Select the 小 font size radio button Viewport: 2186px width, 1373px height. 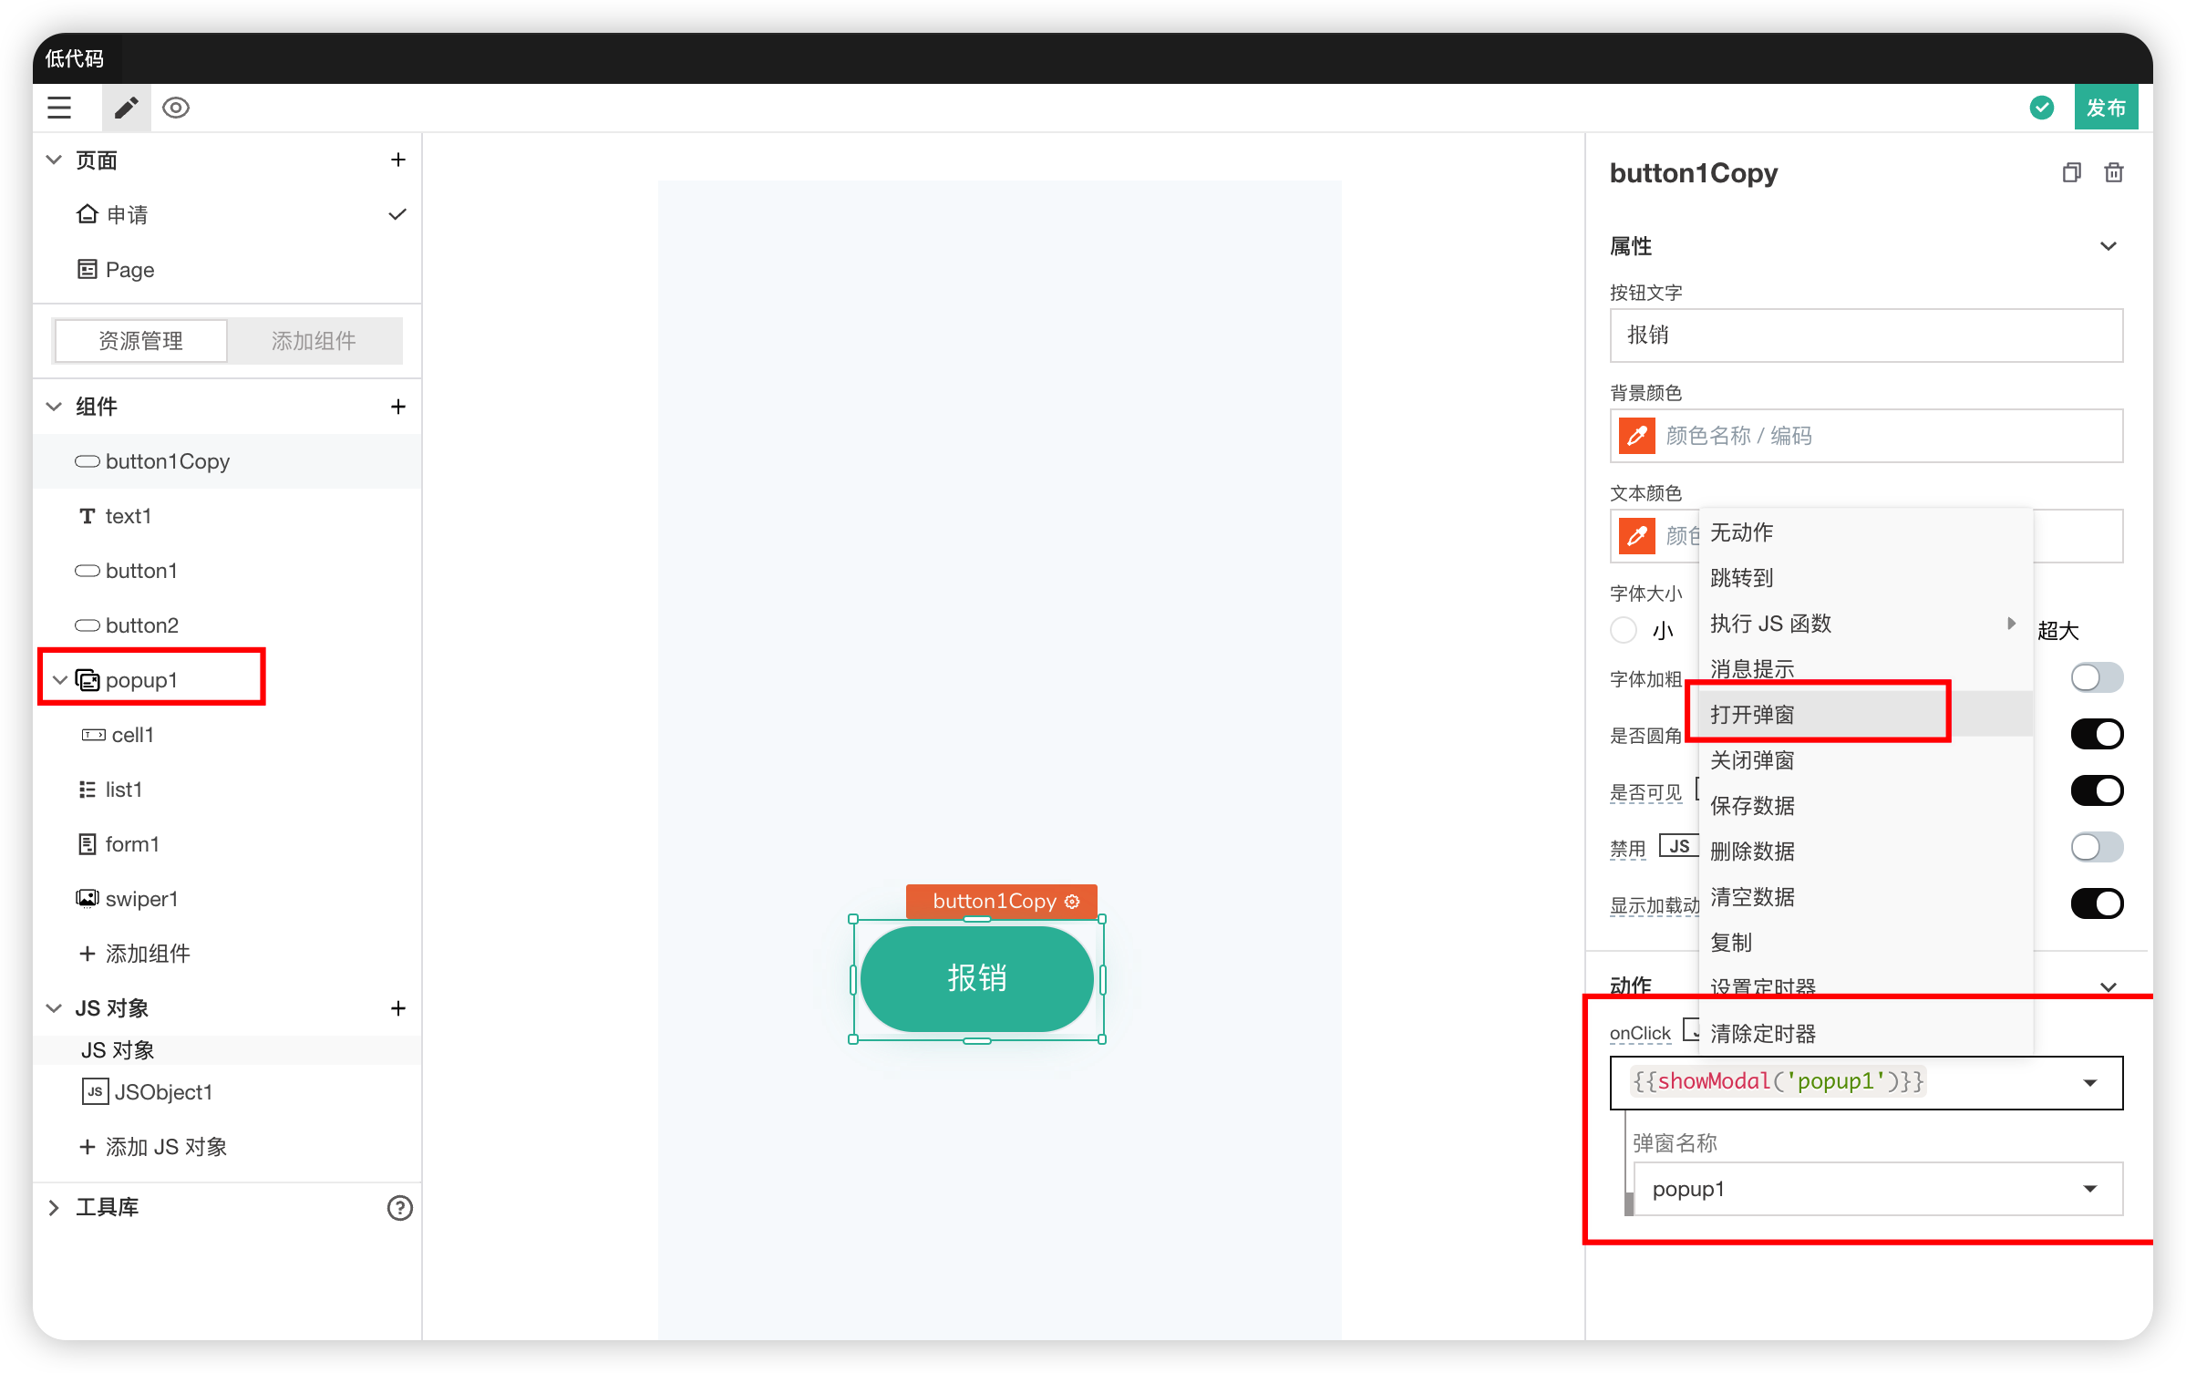point(1624,630)
